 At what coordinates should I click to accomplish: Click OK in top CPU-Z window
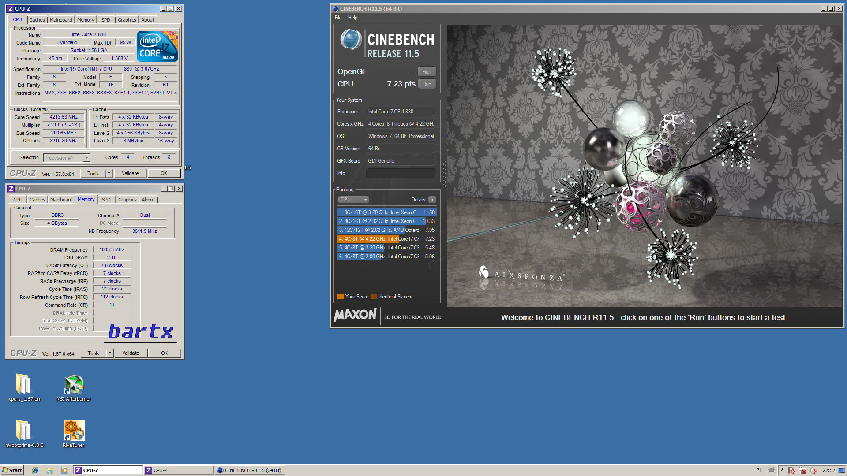pos(164,173)
